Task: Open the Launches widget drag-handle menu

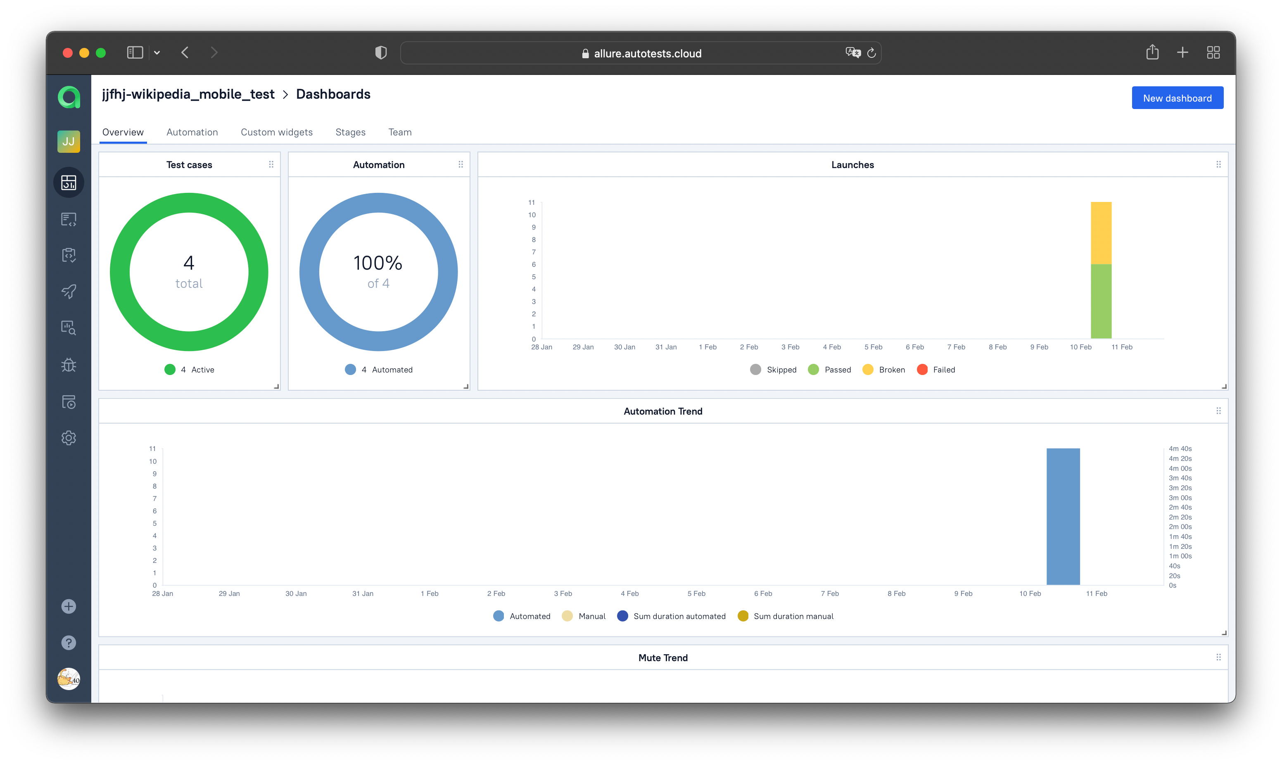Action: [x=1218, y=164]
